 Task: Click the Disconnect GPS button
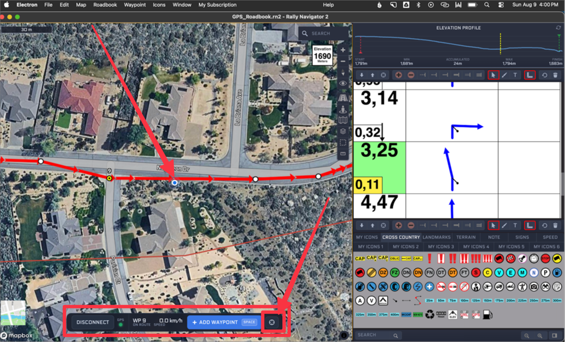(93, 322)
